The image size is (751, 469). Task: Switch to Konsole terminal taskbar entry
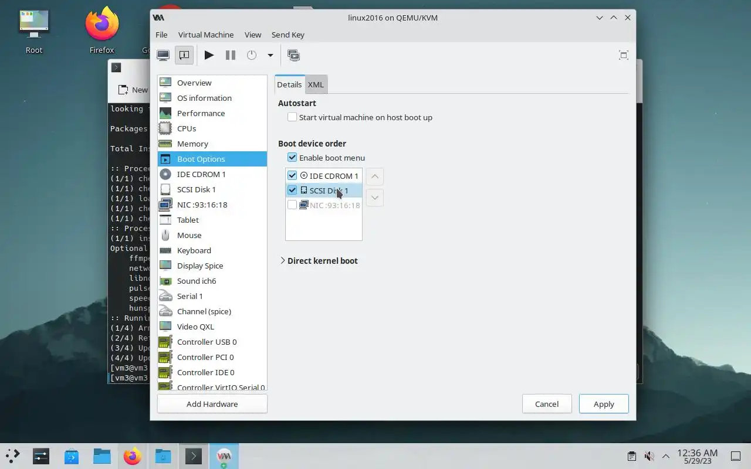[x=194, y=456]
